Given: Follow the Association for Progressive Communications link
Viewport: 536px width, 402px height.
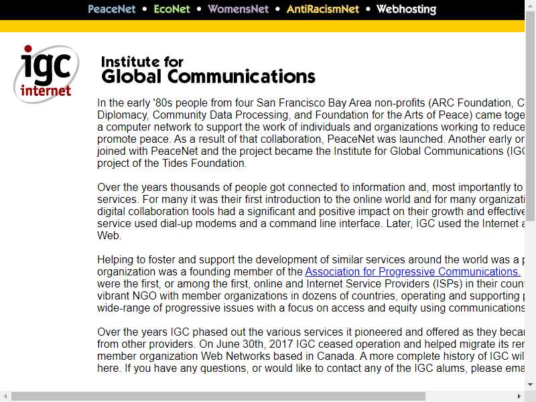Looking at the screenshot, I should pos(413,272).
